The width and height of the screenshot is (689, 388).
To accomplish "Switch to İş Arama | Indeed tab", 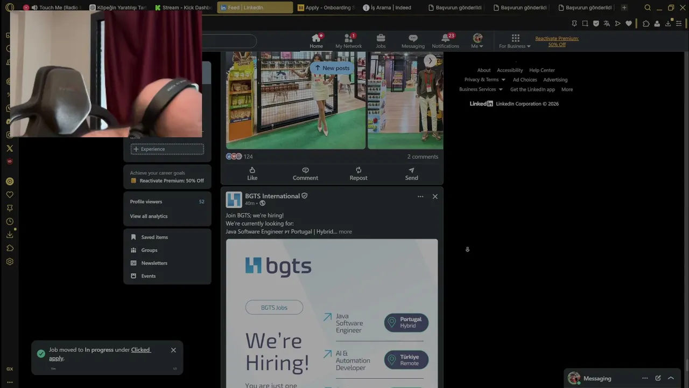I will tap(391, 8).
